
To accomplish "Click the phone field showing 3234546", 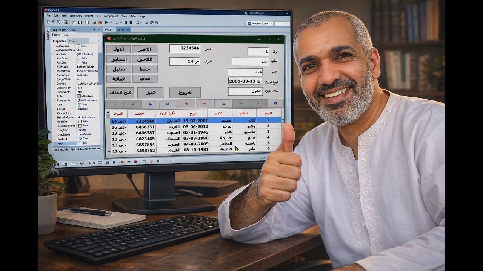I will click(185, 48).
